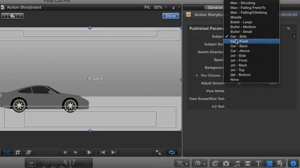Click the Adjust Ground slider handle
The height and width of the screenshot is (168, 300).
239,84
